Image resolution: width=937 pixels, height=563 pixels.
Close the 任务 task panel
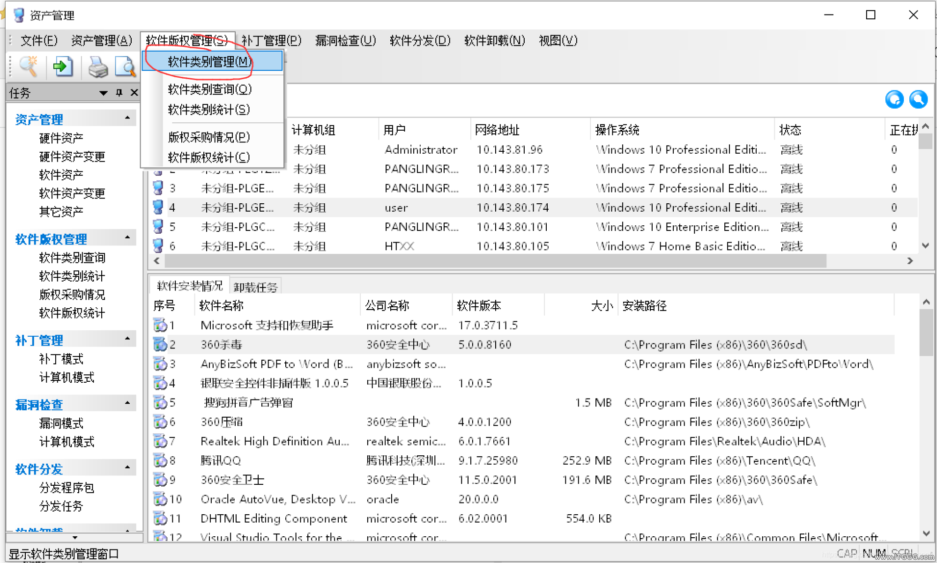point(134,93)
